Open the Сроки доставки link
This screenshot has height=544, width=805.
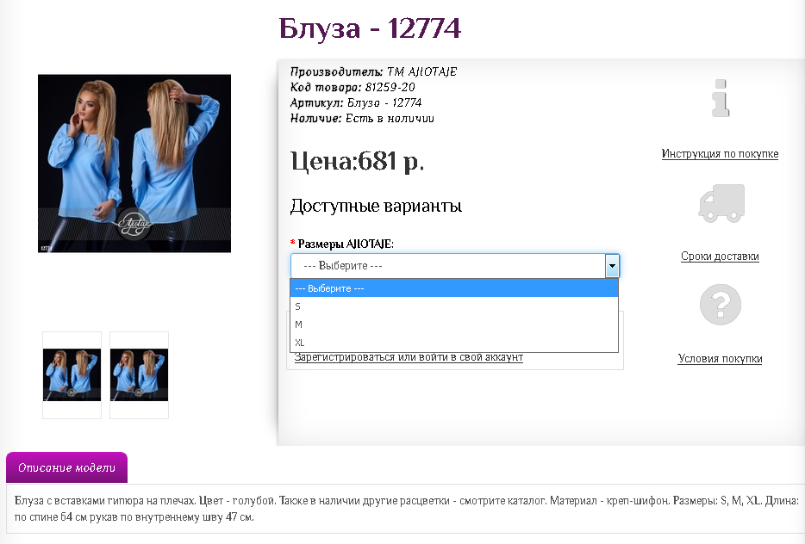pos(720,257)
